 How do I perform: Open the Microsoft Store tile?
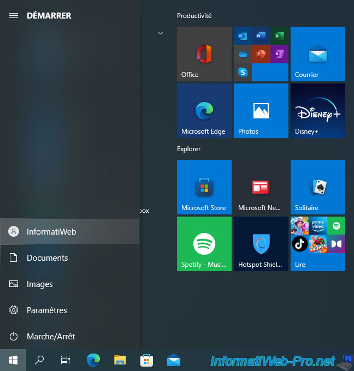pyautogui.click(x=204, y=187)
